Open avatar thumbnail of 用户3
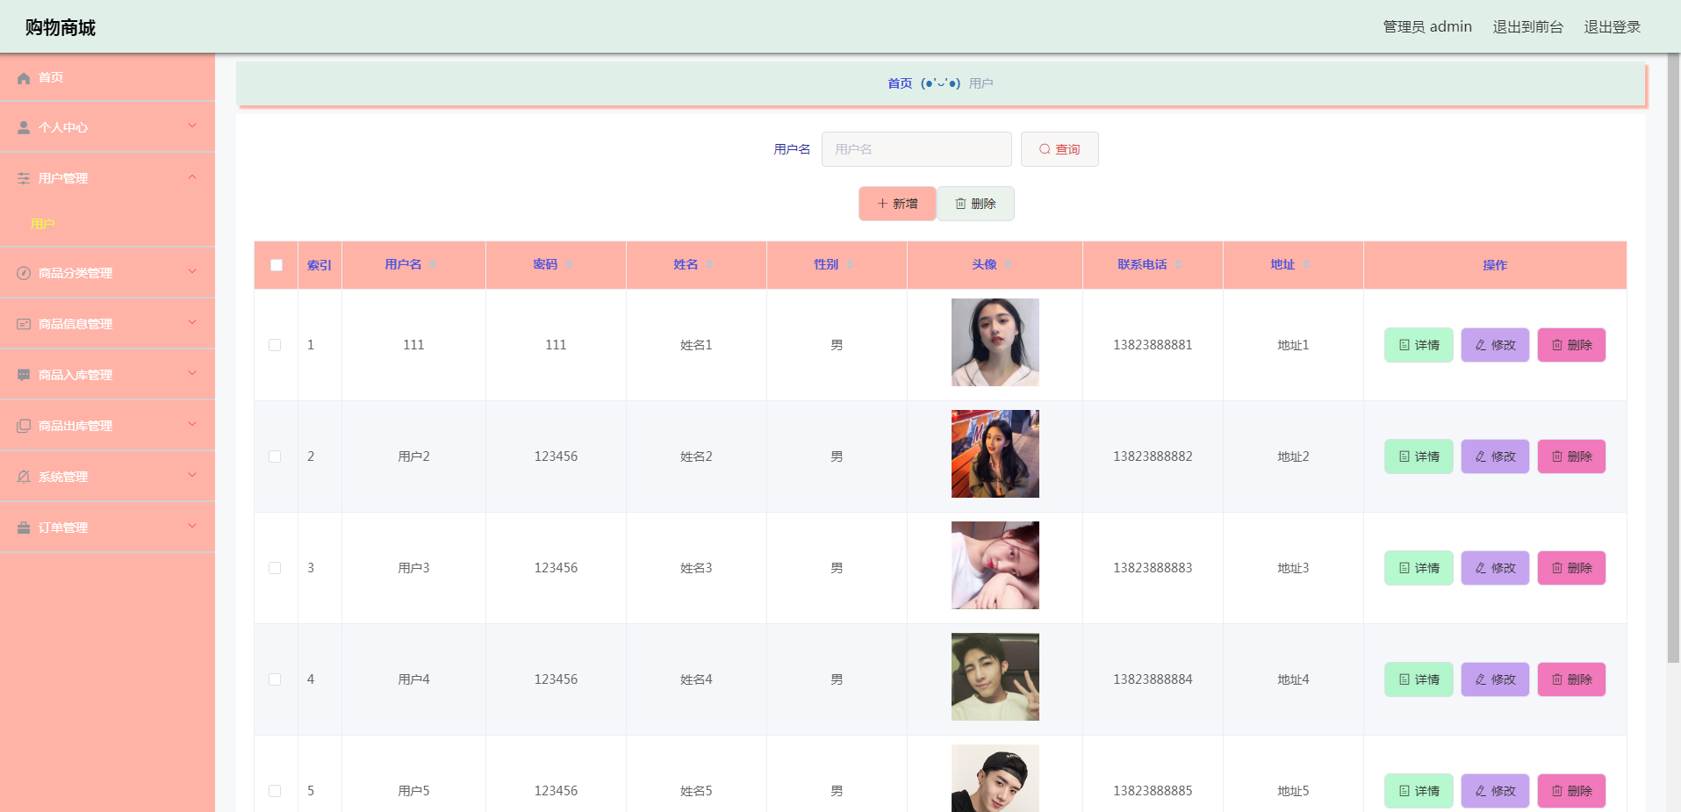This screenshot has height=812, width=1681. [995, 566]
